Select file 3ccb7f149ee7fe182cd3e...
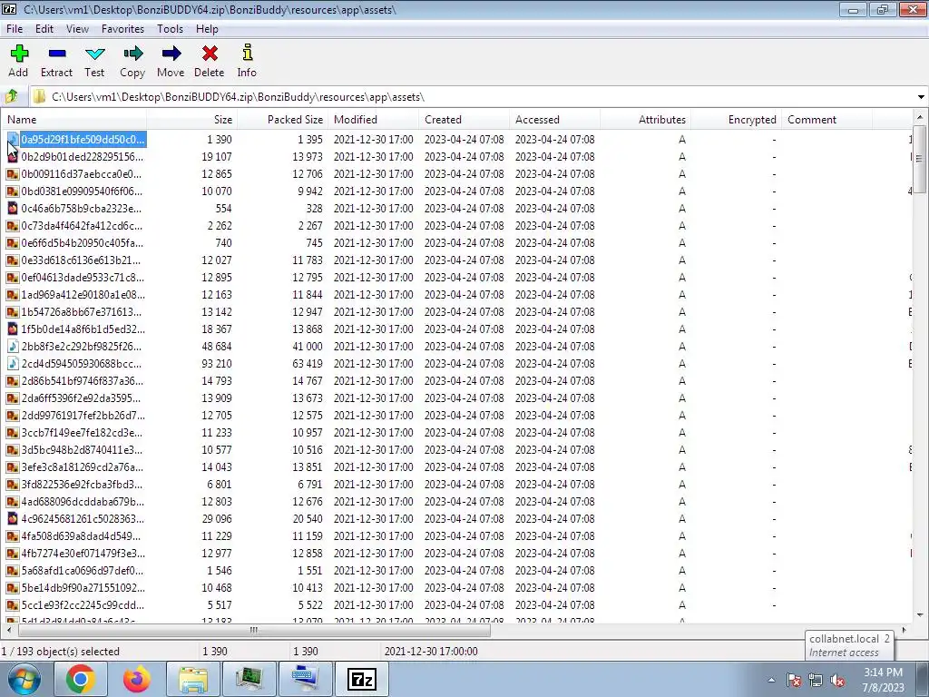The width and height of the screenshot is (929, 697). (x=82, y=432)
